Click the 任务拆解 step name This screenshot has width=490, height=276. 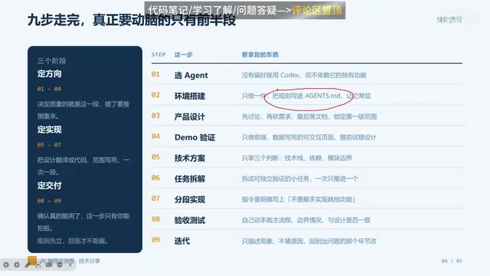(190, 179)
